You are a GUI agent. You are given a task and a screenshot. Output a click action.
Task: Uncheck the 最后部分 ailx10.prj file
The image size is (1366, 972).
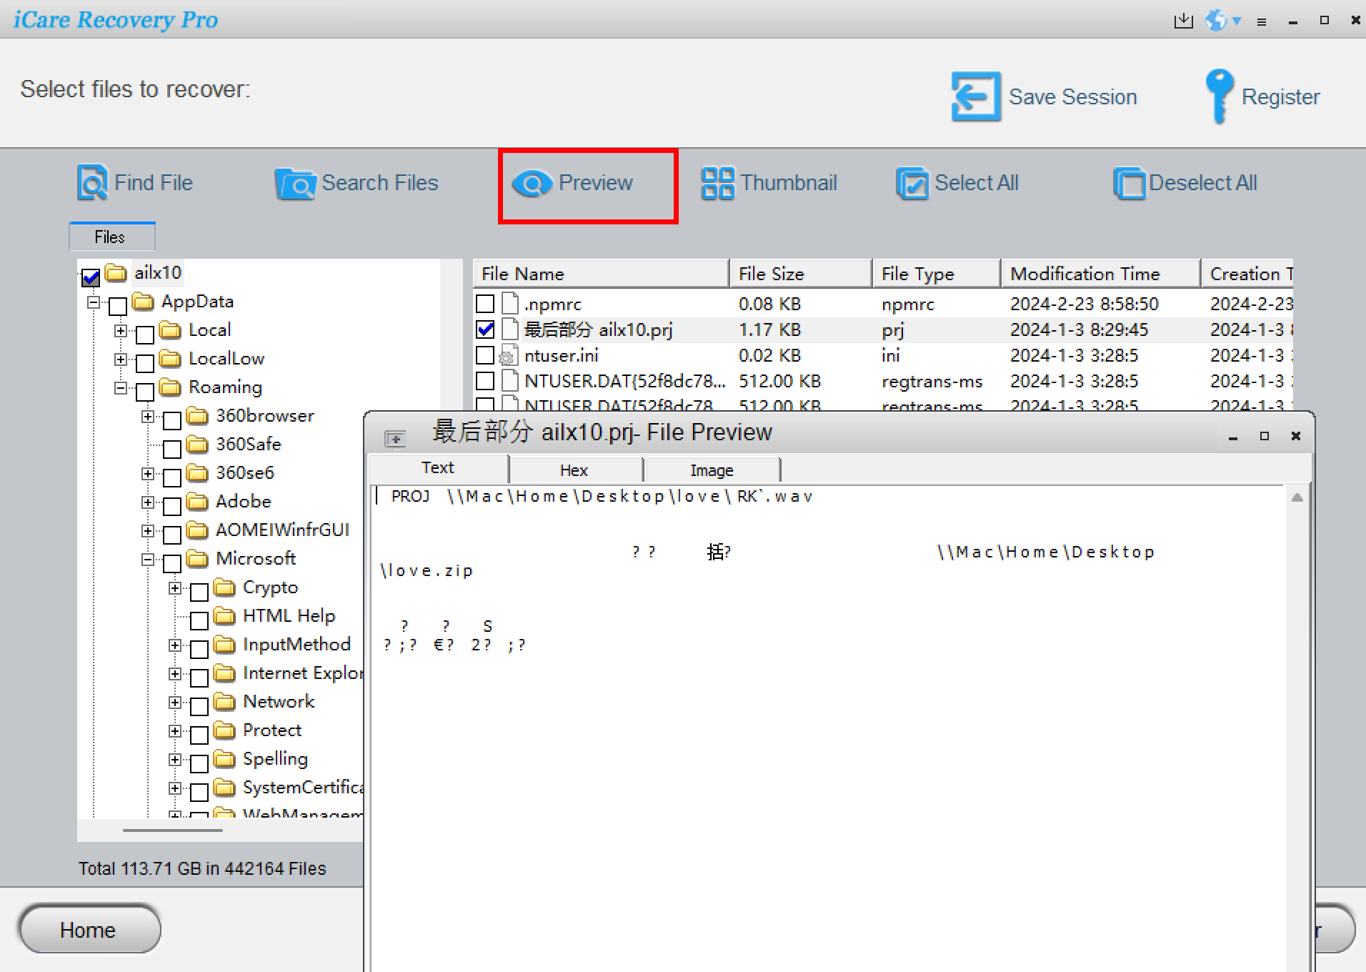[487, 329]
